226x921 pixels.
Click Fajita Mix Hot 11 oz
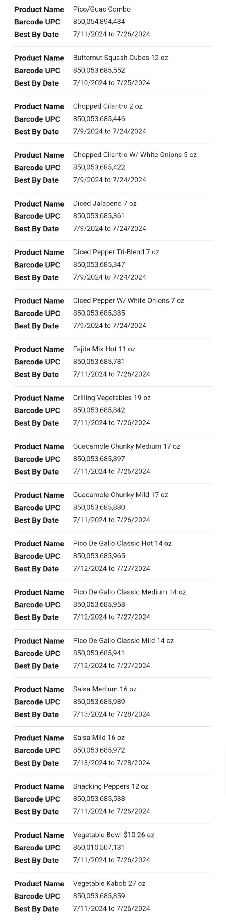click(x=104, y=349)
